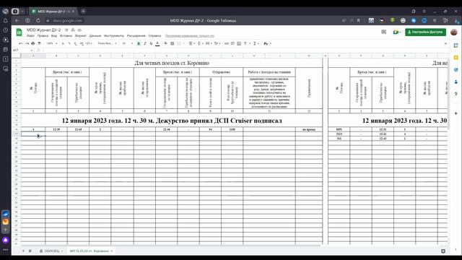462x260 pixels.
Task: Click the Google account avatar
Action: pos(454,32)
